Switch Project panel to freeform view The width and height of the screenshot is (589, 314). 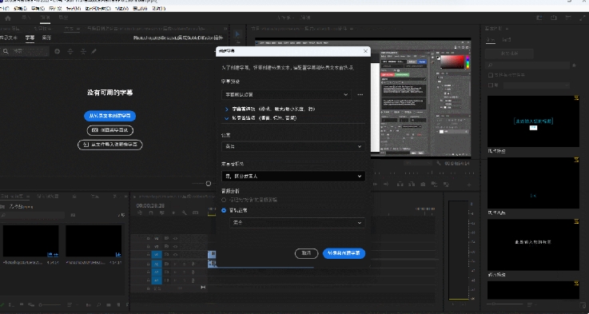click(x=31, y=305)
